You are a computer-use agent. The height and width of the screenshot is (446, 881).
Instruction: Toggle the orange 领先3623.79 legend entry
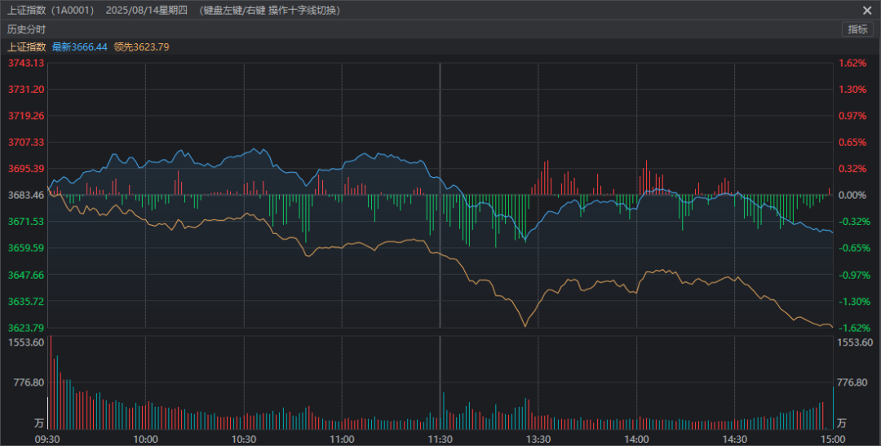(x=142, y=47)
